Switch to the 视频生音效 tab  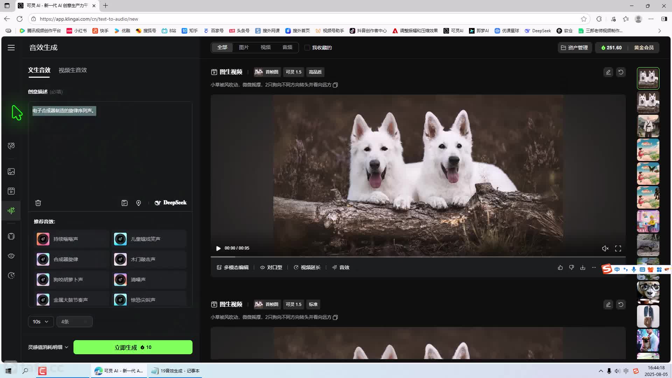tap(72, 70)
